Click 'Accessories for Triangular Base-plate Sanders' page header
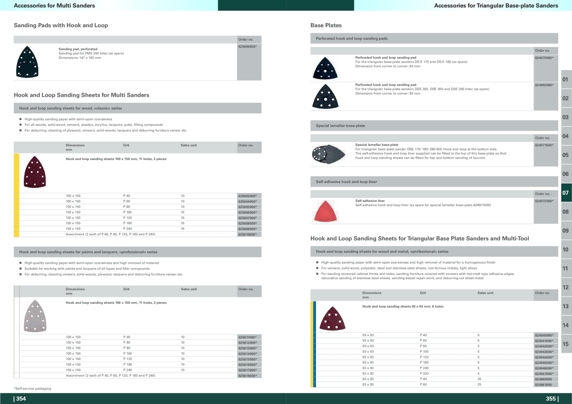This screenshot has height=404, width=572. (496, 6)
